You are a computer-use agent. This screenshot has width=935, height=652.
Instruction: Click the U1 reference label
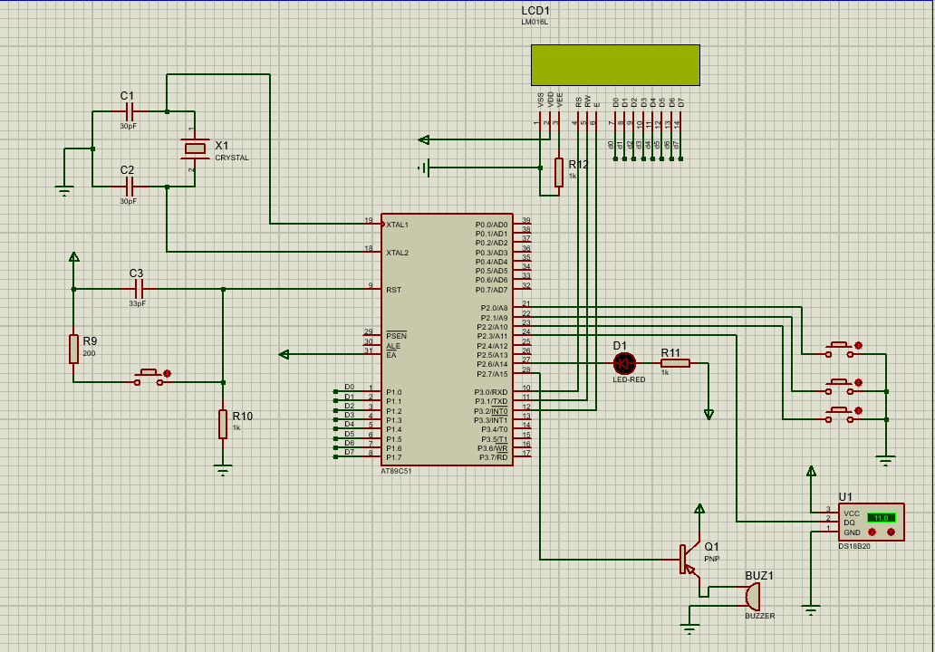[x=845, y=497]
